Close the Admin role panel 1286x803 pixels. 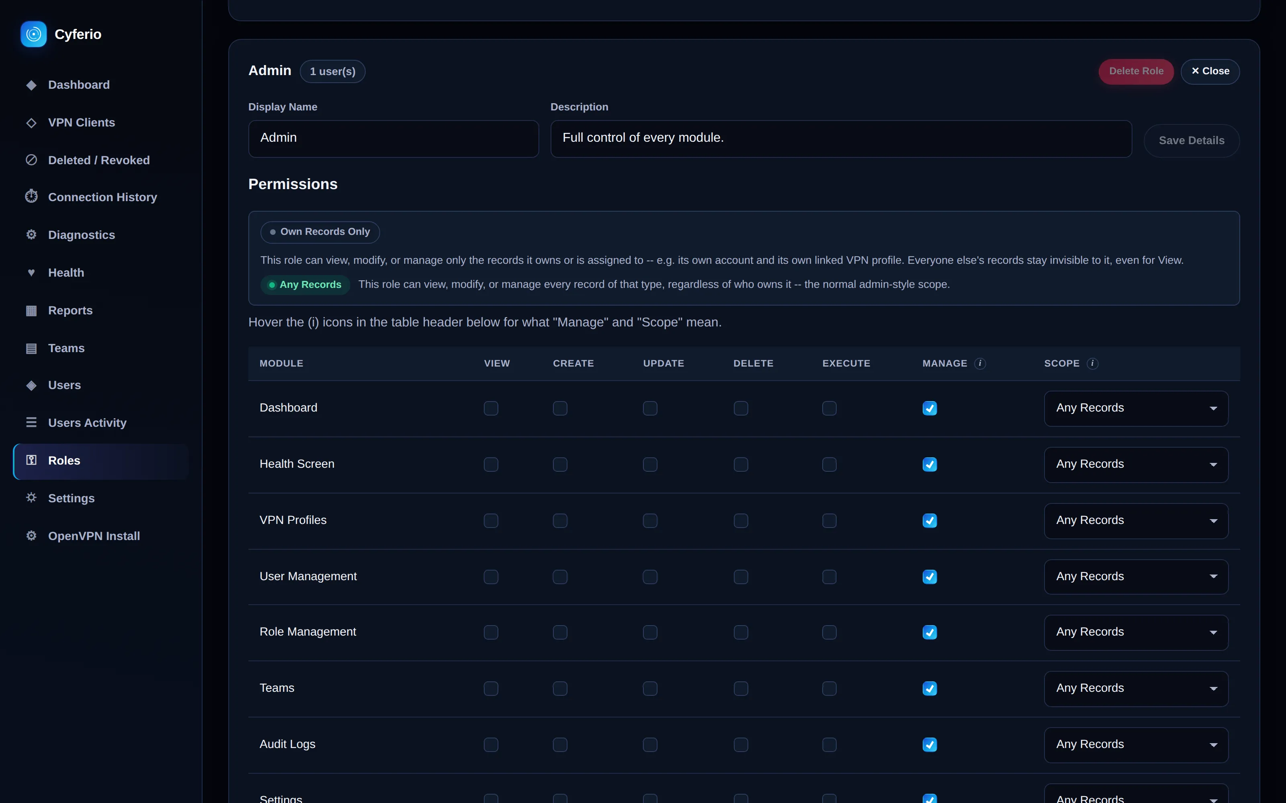click(1210, 71)
